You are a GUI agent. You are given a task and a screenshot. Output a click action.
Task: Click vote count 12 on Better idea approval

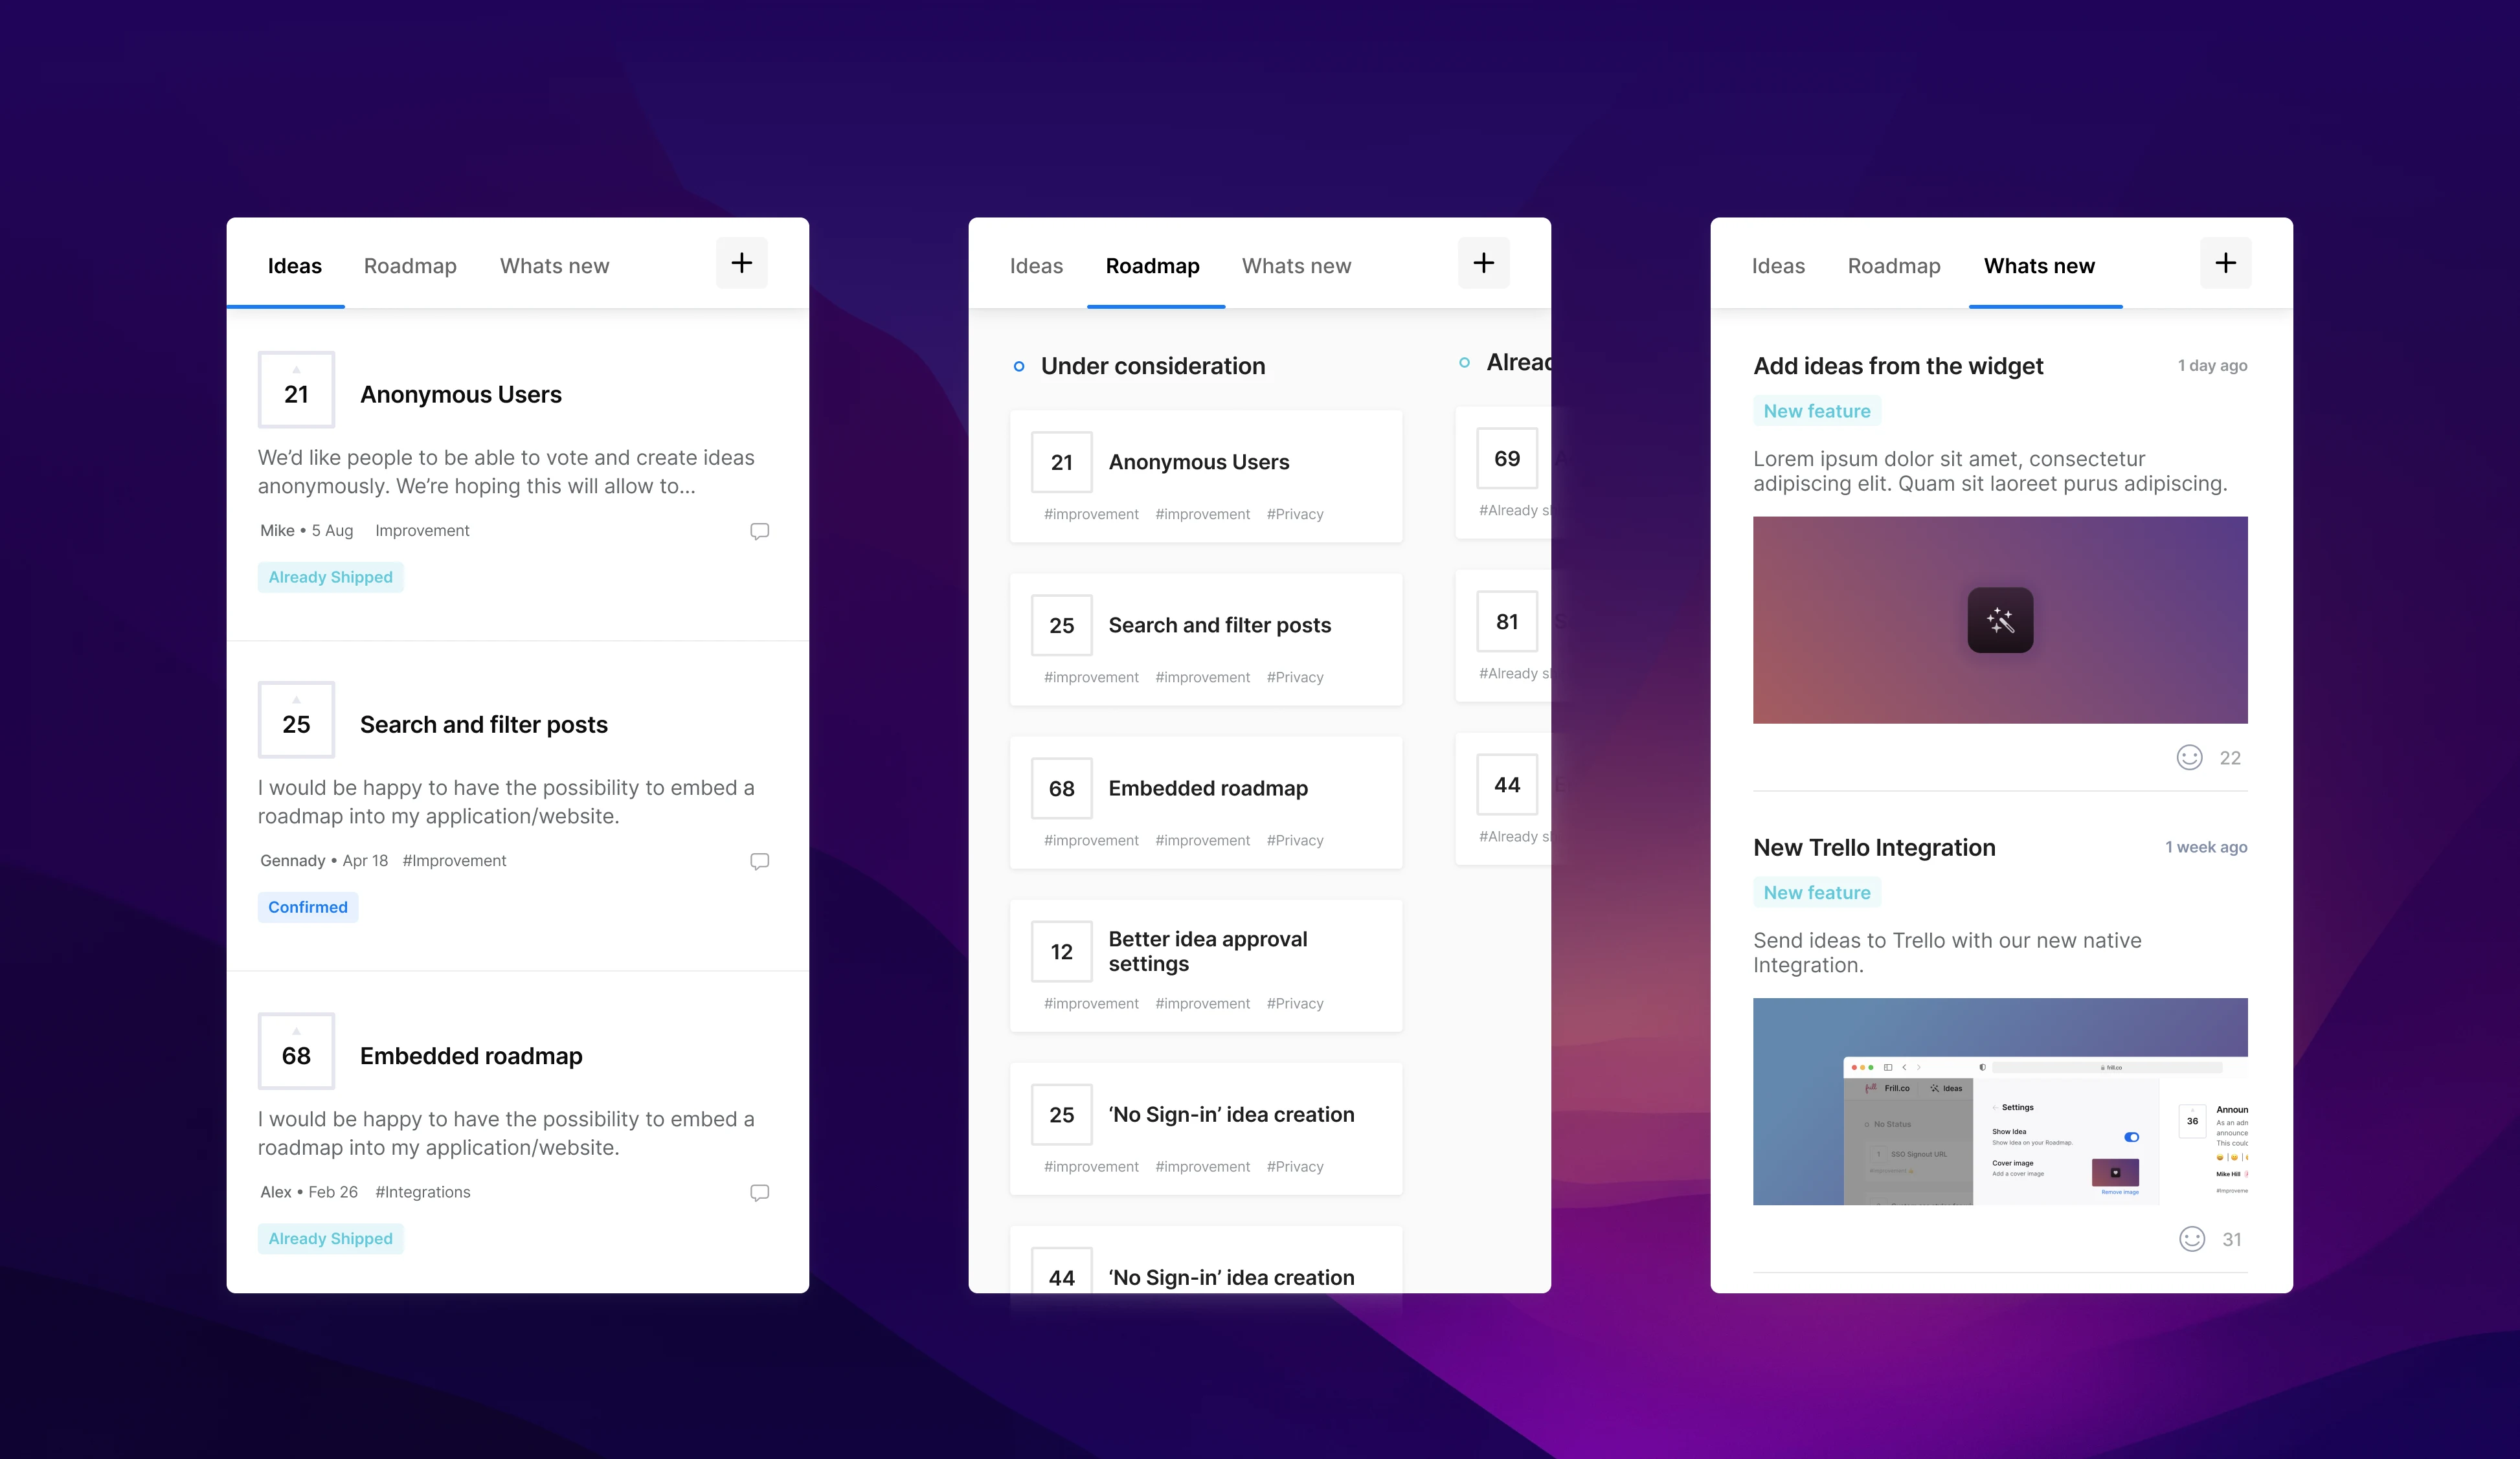tap(1061, 951)
